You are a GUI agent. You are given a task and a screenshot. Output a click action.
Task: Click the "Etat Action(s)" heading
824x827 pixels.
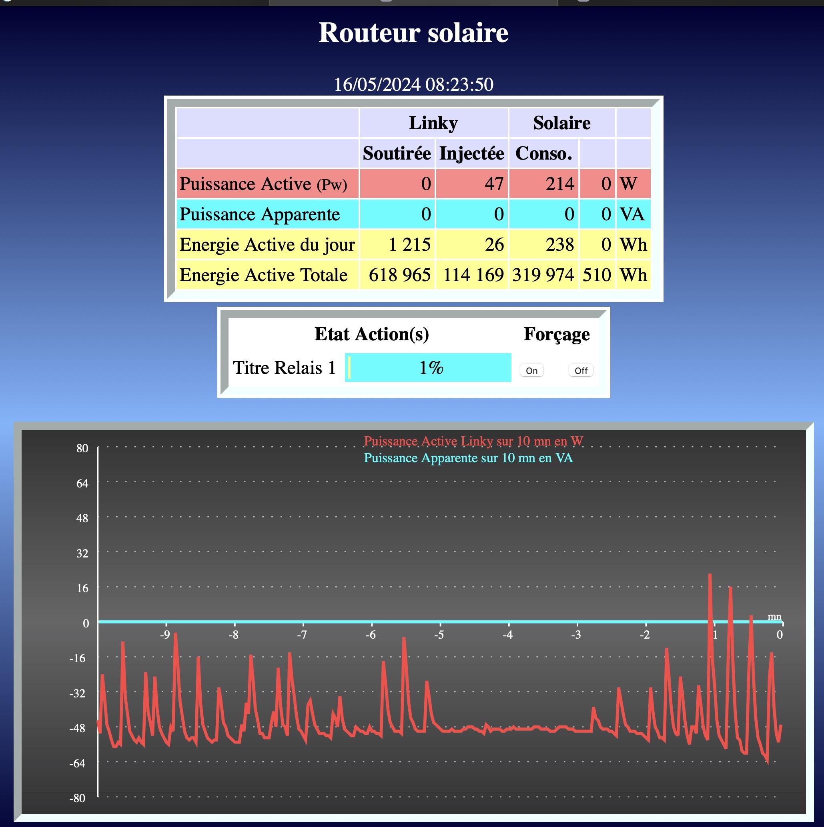[x=371, y=334]
